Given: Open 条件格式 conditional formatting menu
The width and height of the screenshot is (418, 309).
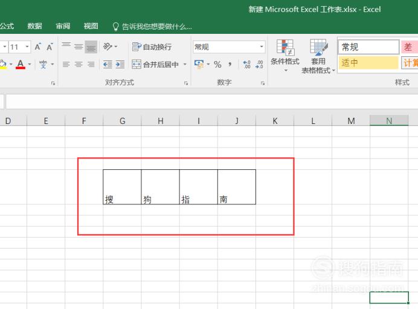Looking at the screenshot, I should point(285,56).
